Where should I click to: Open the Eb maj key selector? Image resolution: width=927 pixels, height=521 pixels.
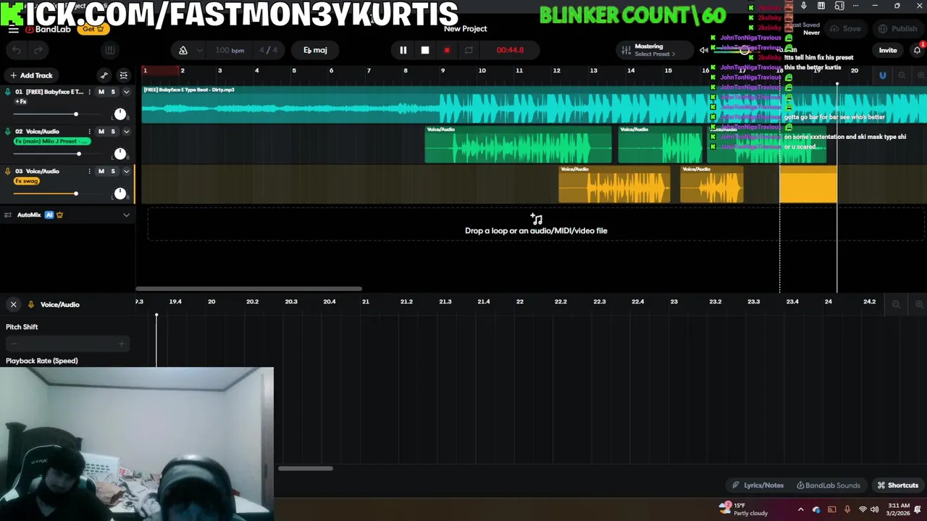(315, 50)
